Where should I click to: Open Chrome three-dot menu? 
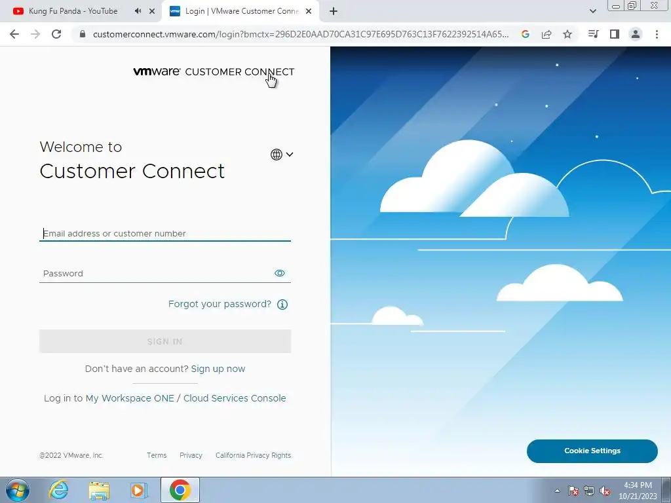tap(657, 34)
